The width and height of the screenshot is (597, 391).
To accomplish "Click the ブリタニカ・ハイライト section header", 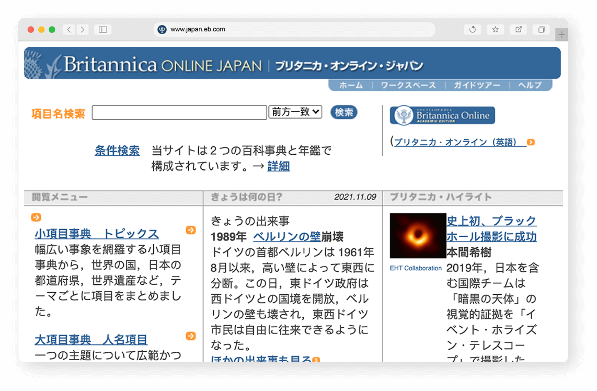I will coord(441,197).
